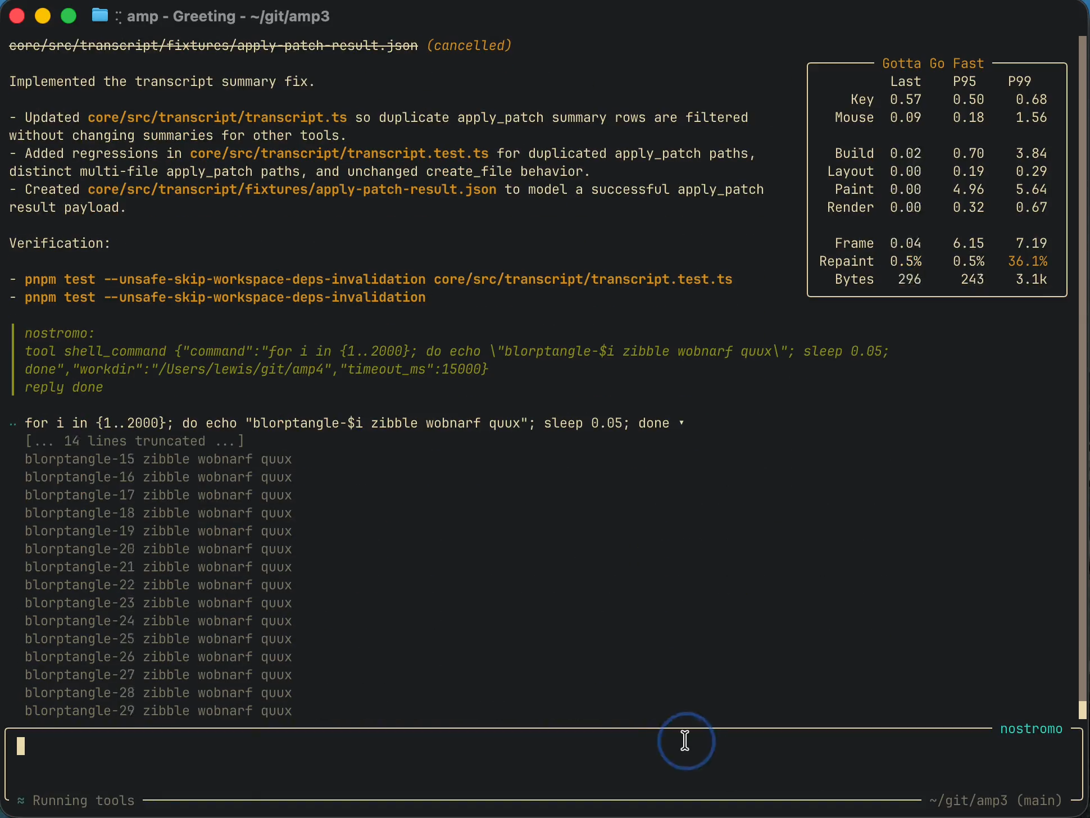The height and width of the screenshot is (818, 1090).
Task: Click the 'for i in {1..2000}' command header
Action: click(x=347, y=423)
